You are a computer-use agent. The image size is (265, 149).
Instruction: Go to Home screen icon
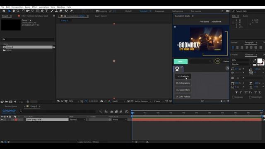point(4,11)
